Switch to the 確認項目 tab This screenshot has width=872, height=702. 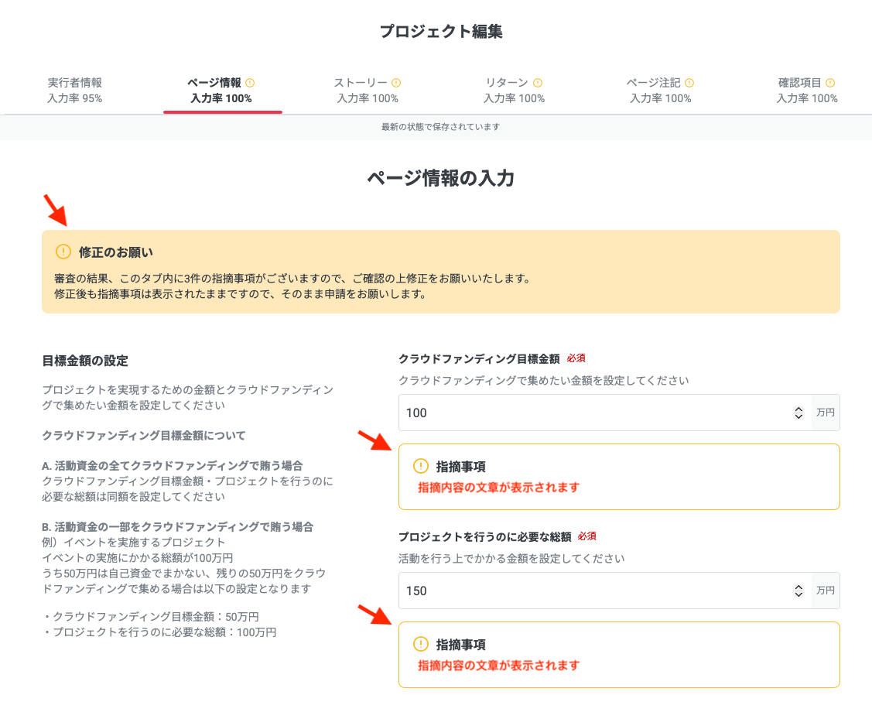(807, 91)
